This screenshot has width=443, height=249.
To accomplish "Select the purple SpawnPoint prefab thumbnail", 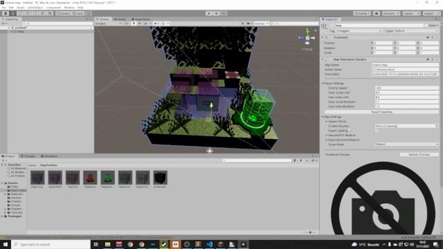I will tap(55, 178).
